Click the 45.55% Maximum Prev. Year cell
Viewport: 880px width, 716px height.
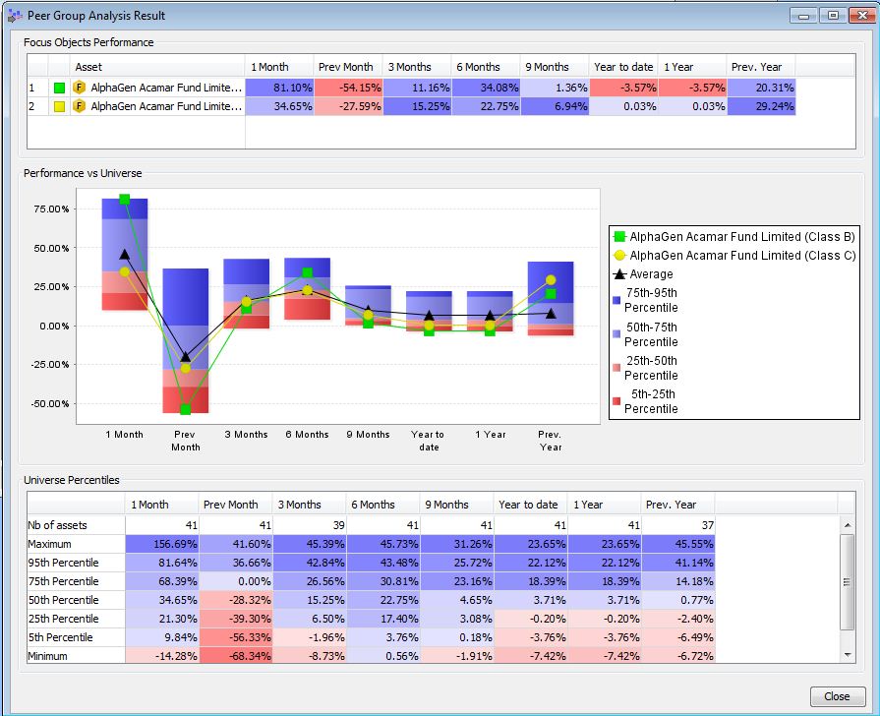(678, 544)
